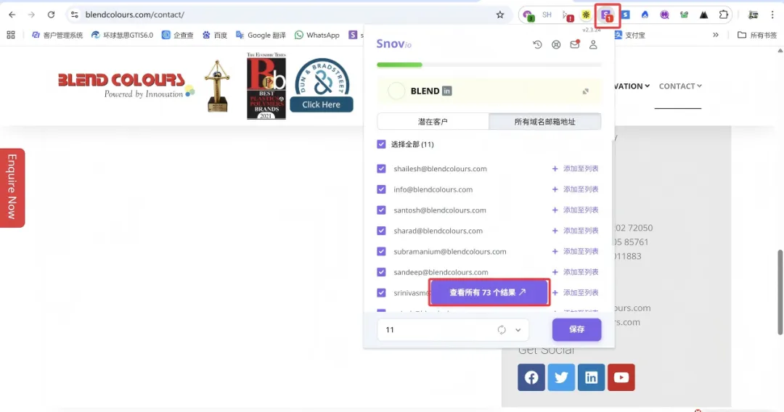Add info@blendcolours.com to list via 添加至列表
Viewport: 784px width, 412px height.
tap(575, 189)
